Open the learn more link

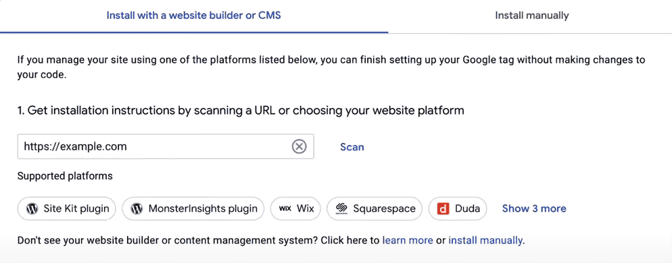[408, 240]
